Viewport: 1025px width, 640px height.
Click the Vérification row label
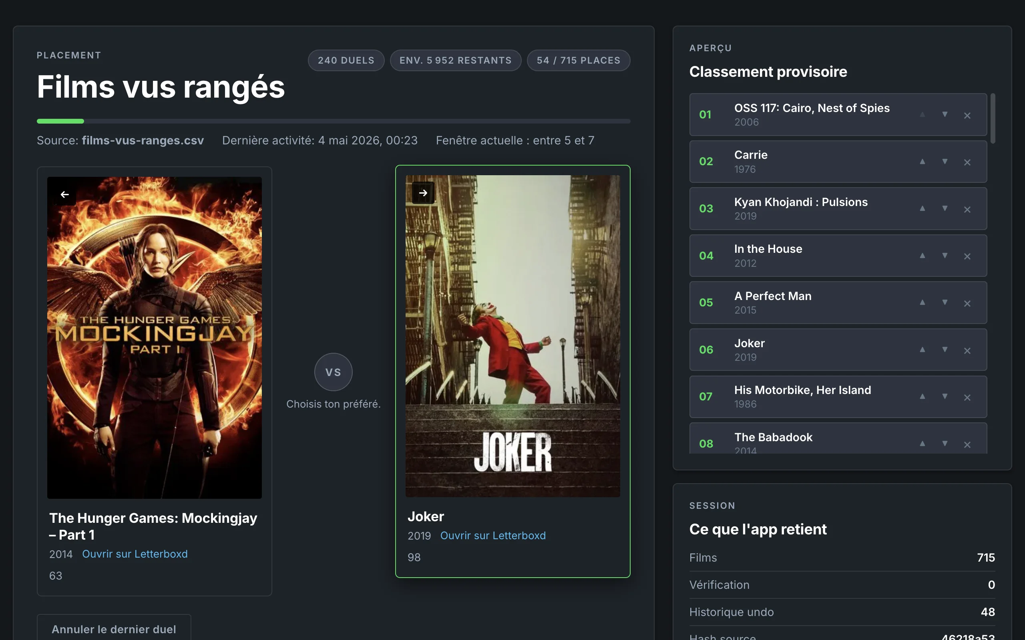[719, 584]
